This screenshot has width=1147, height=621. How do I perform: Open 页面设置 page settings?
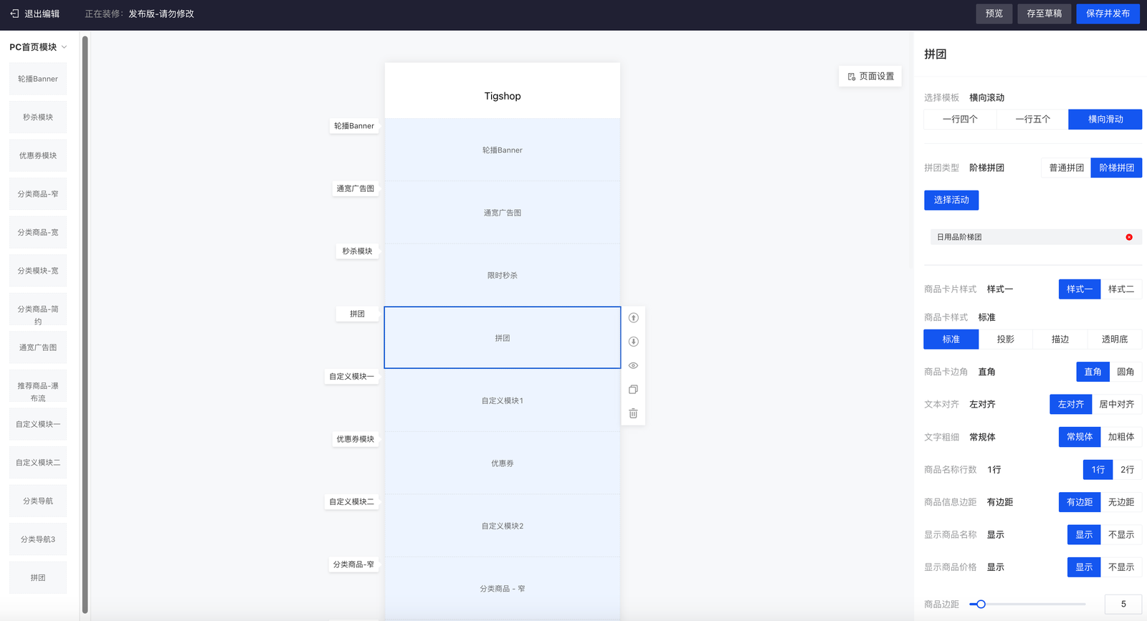click(870, 77)
